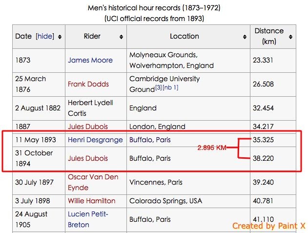The height and width of the screenshot is (233, 308).
Task: Click the 35.325 distance cell
Action: click(265, 140)
